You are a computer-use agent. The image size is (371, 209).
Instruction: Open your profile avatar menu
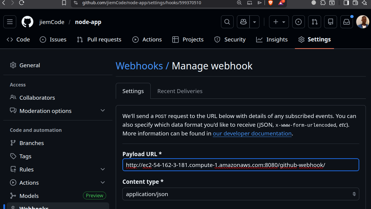click(362, 22)
